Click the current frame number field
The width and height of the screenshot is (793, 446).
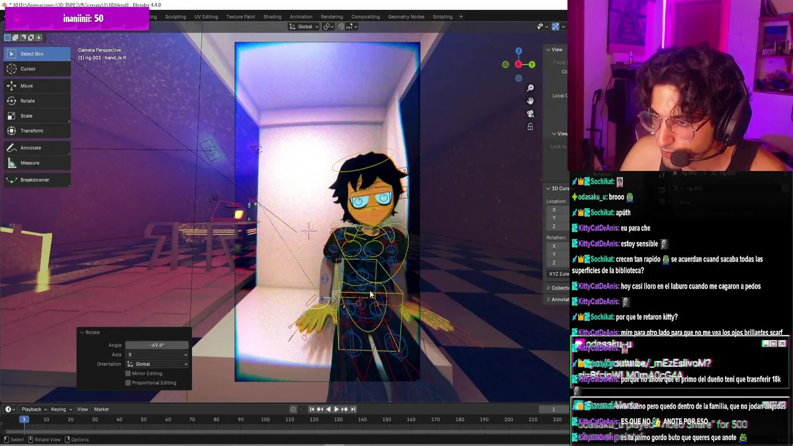point(553,409)
